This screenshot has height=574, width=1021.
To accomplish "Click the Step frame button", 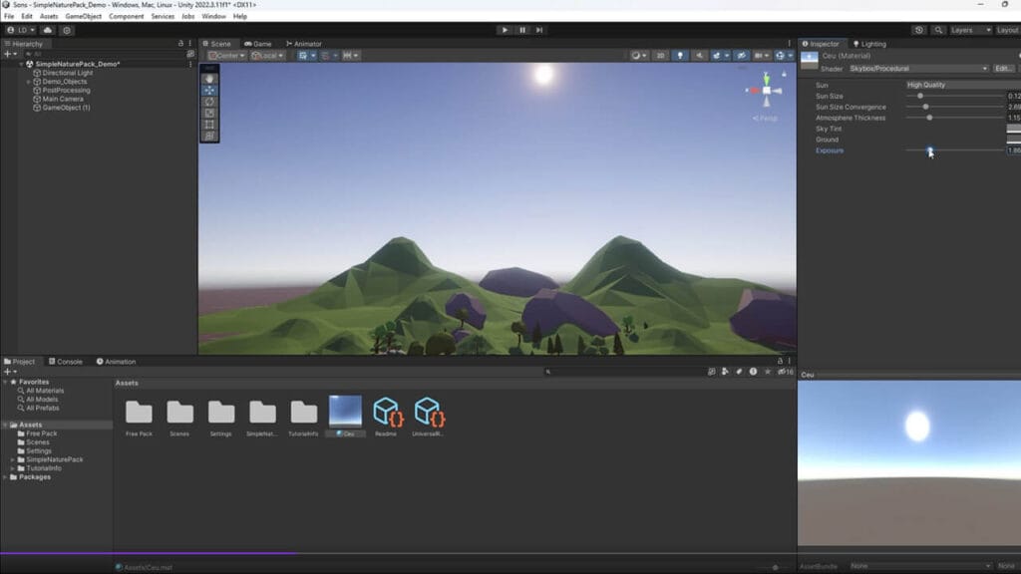I will click(539, 29).
